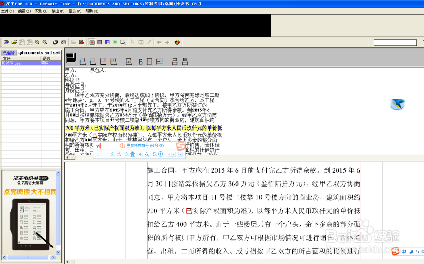Toggle the image view mode button
The image size is (424, 264).
(91, 42)
